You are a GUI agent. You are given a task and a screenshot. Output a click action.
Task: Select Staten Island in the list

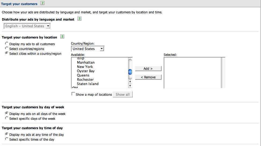pos(88,84)
